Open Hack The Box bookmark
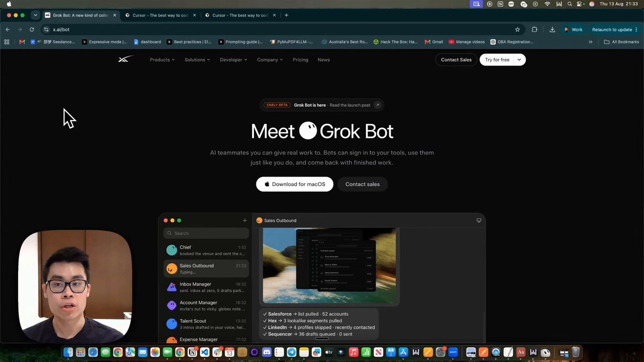Viewport: 644px width, 362px height. pyautogui.click(x=395, y=42)
